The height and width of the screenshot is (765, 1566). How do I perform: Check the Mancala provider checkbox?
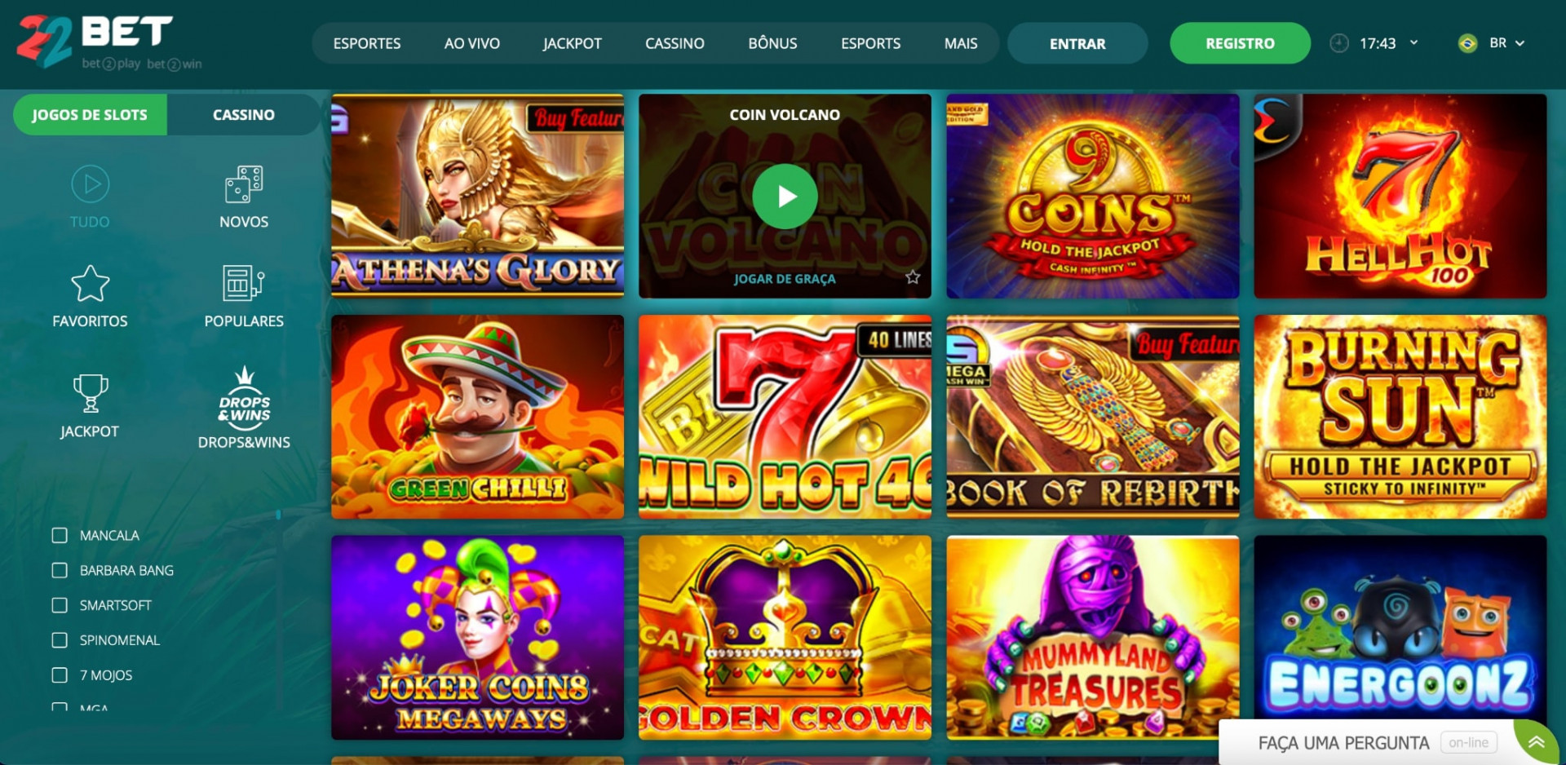pyautogui.click(x=60, y=535)
